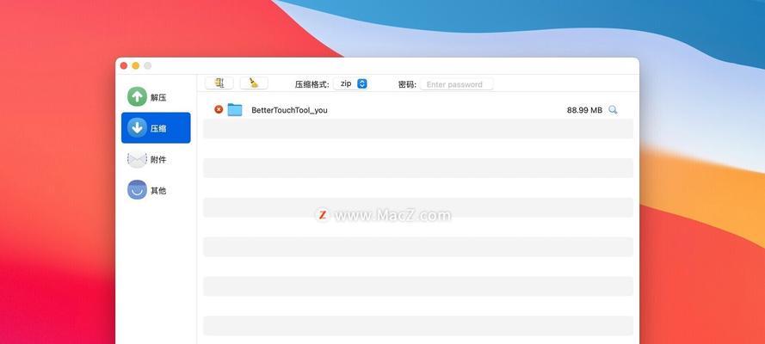The height and width of the screenshot is (344, 765).
Task: Click the yellow minimize window button
Action: click(136, 65)
